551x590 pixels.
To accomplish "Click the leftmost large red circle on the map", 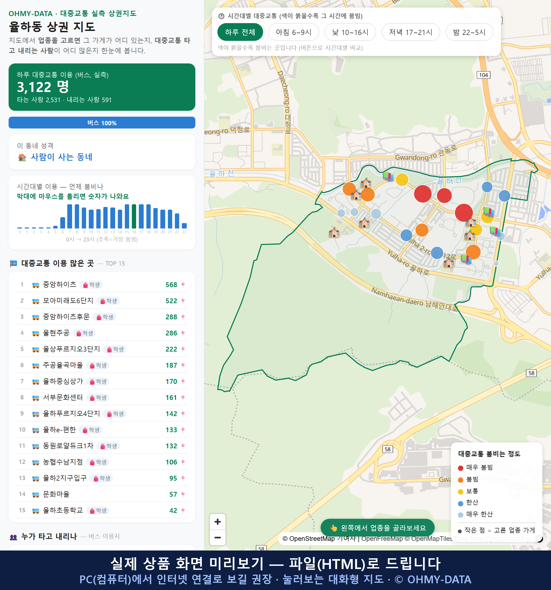I will [x=423, y=194].
